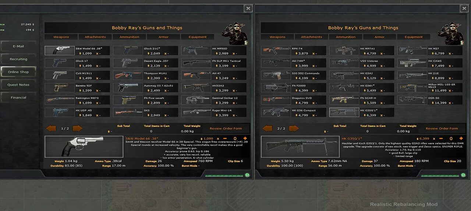Go to previous page in right shop

[267, 128]
